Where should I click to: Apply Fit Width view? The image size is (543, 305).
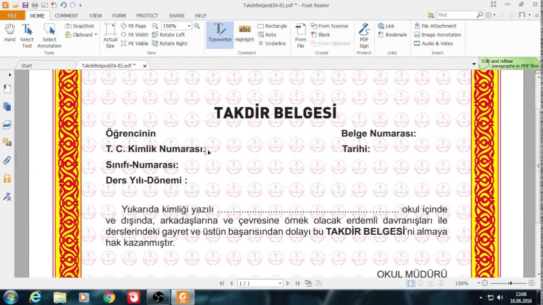134,35
